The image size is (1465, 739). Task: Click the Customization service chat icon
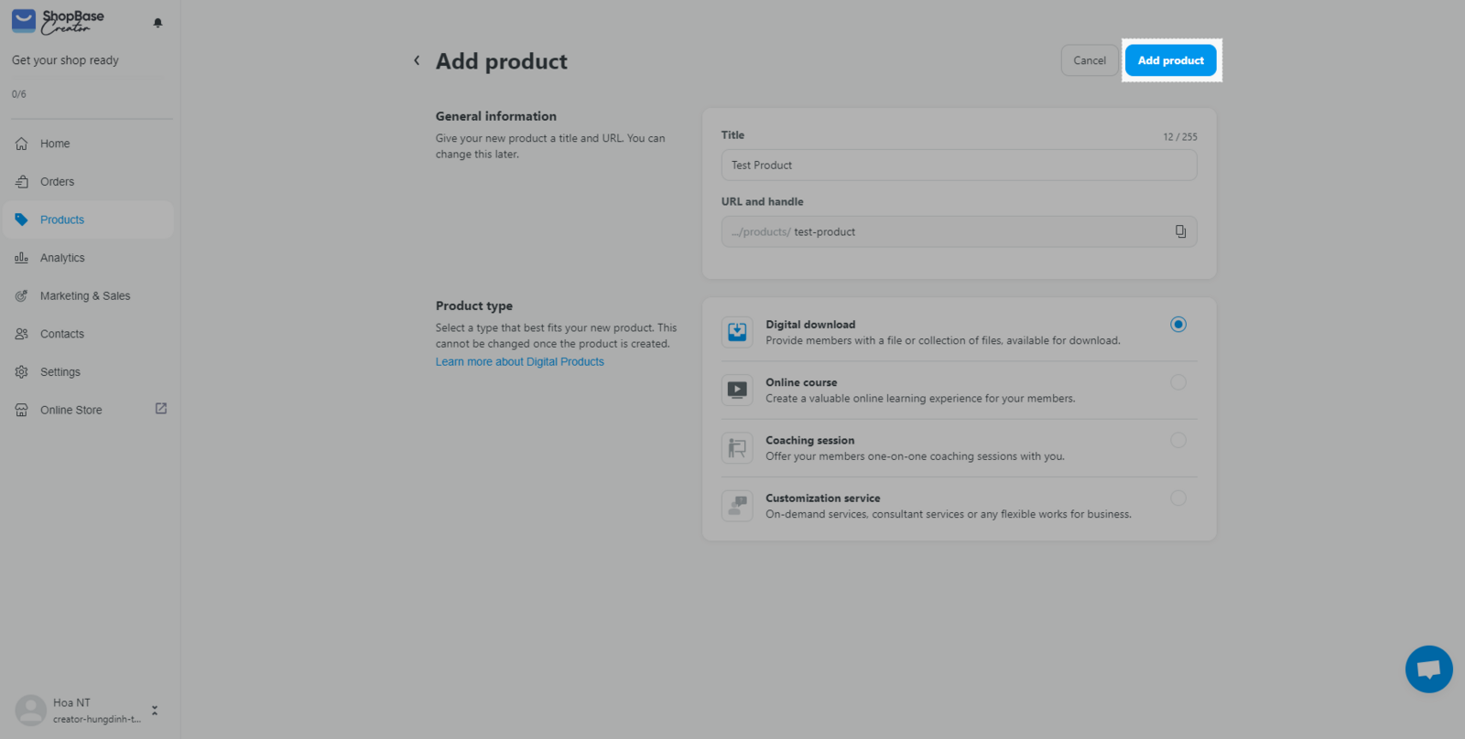pyautogui.click(x=737, y=506)
